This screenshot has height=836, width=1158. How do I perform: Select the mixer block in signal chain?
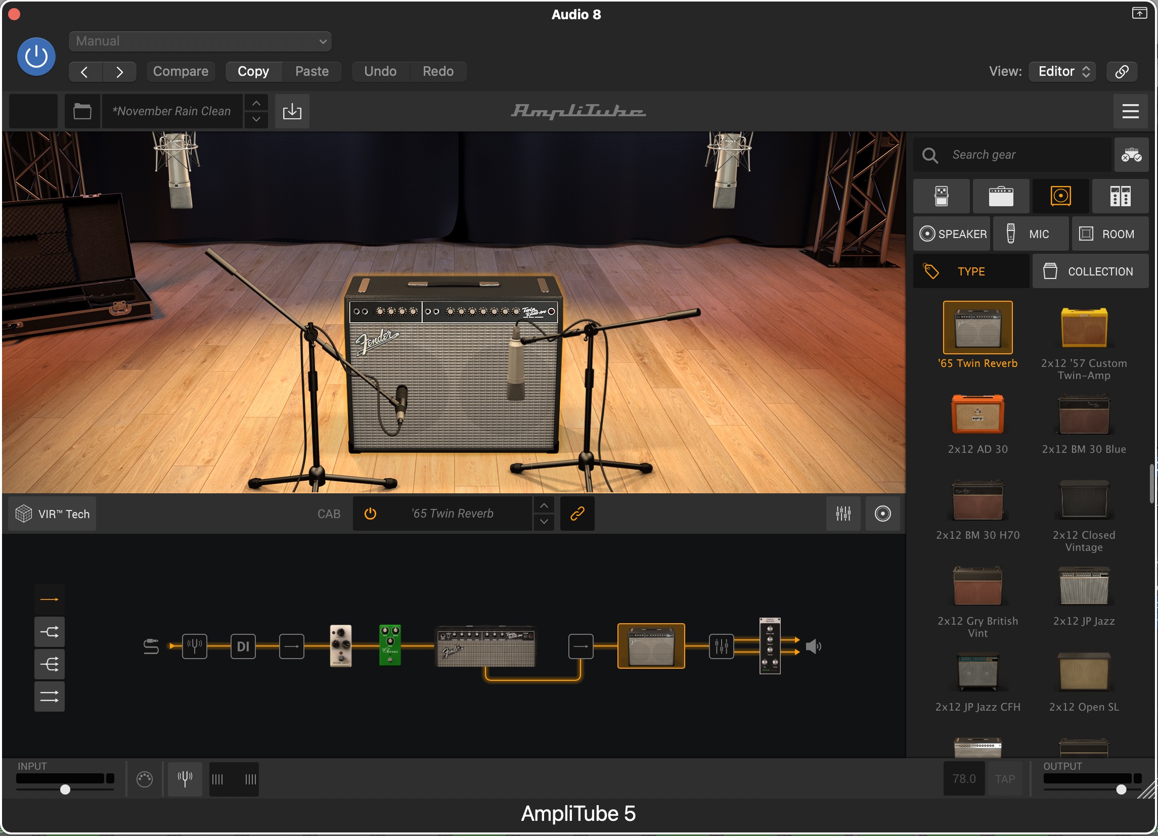coord(722,647)
